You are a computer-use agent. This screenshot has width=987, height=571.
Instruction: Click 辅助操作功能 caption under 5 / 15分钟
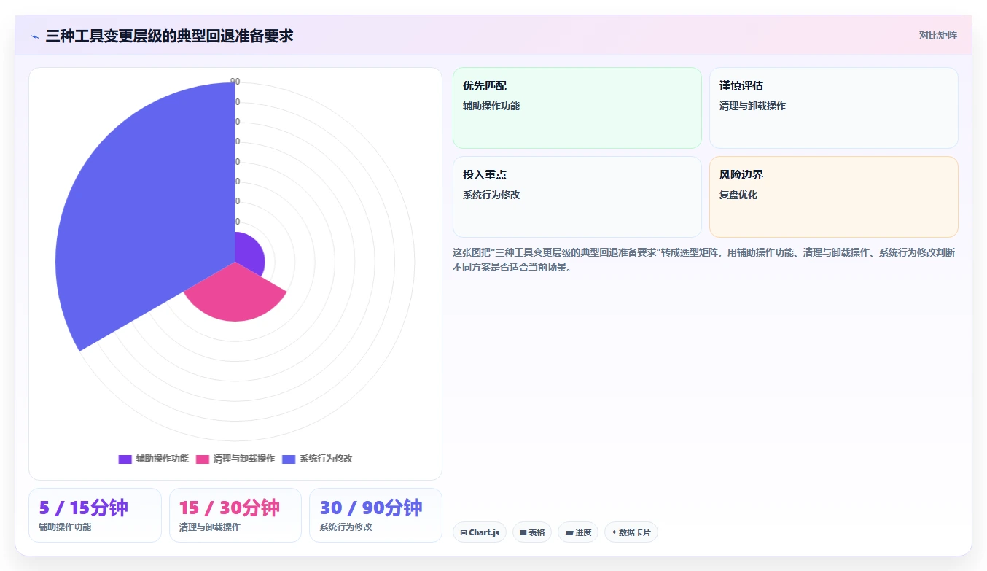point(65,527)
